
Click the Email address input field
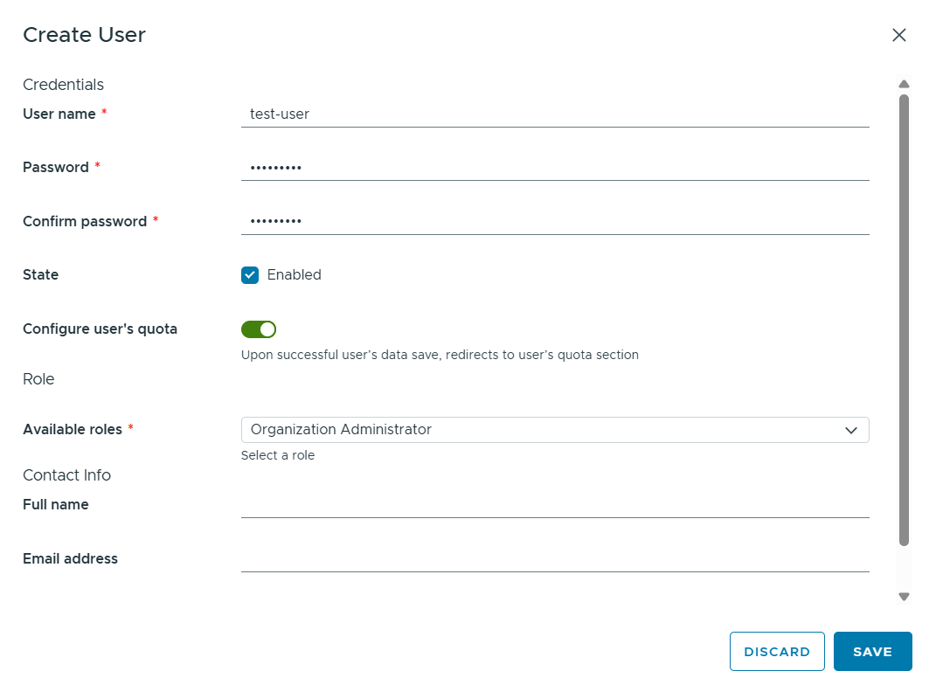pyautogui.click(x=555, y=559)
